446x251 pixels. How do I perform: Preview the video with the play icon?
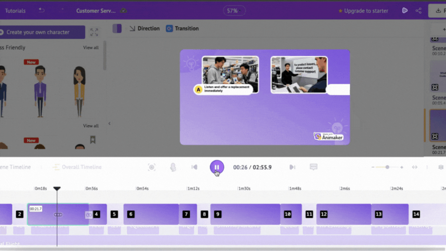(405, 10)
